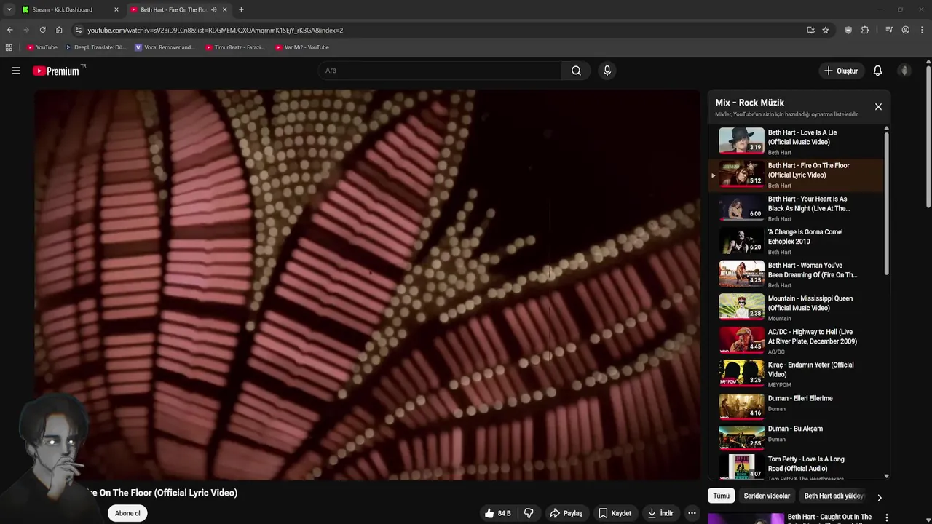Image resolution: width=932 pixels, height=524 pixels.
Task: Play AC/DC - Highway to Hell live
Action: 796,341
